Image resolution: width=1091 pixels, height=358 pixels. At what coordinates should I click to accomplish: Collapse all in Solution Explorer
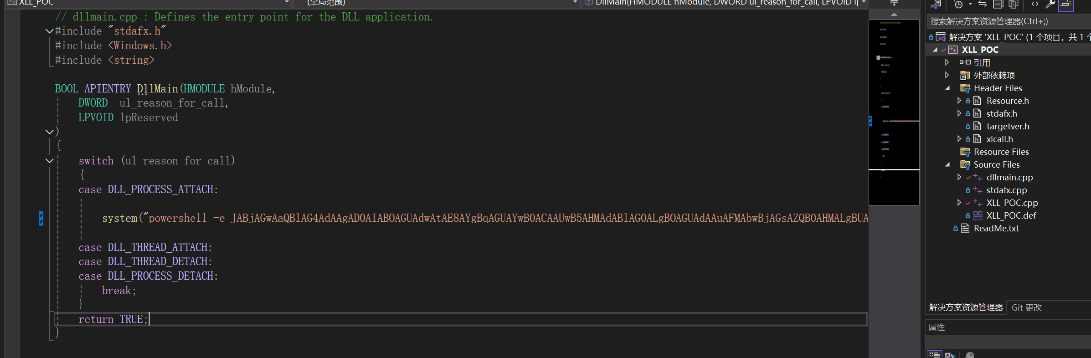(998, 4)
